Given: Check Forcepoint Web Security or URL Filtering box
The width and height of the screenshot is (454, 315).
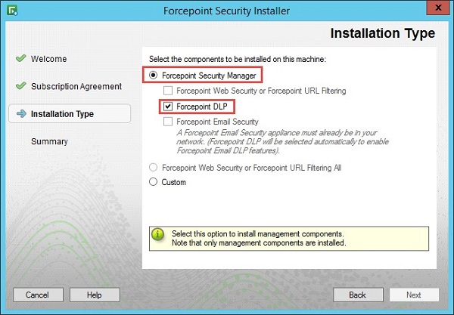Looking at the screenshot, I should click(x=168, y=91).
